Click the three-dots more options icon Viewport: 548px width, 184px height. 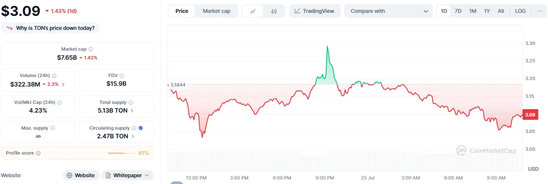(540, 11)
